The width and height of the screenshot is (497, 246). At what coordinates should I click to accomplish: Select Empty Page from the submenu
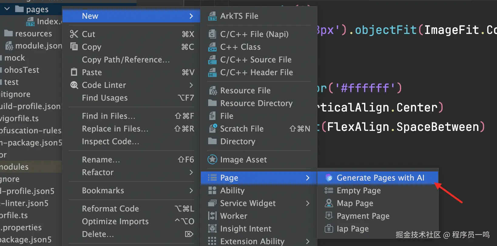click(x=359, y=191)
